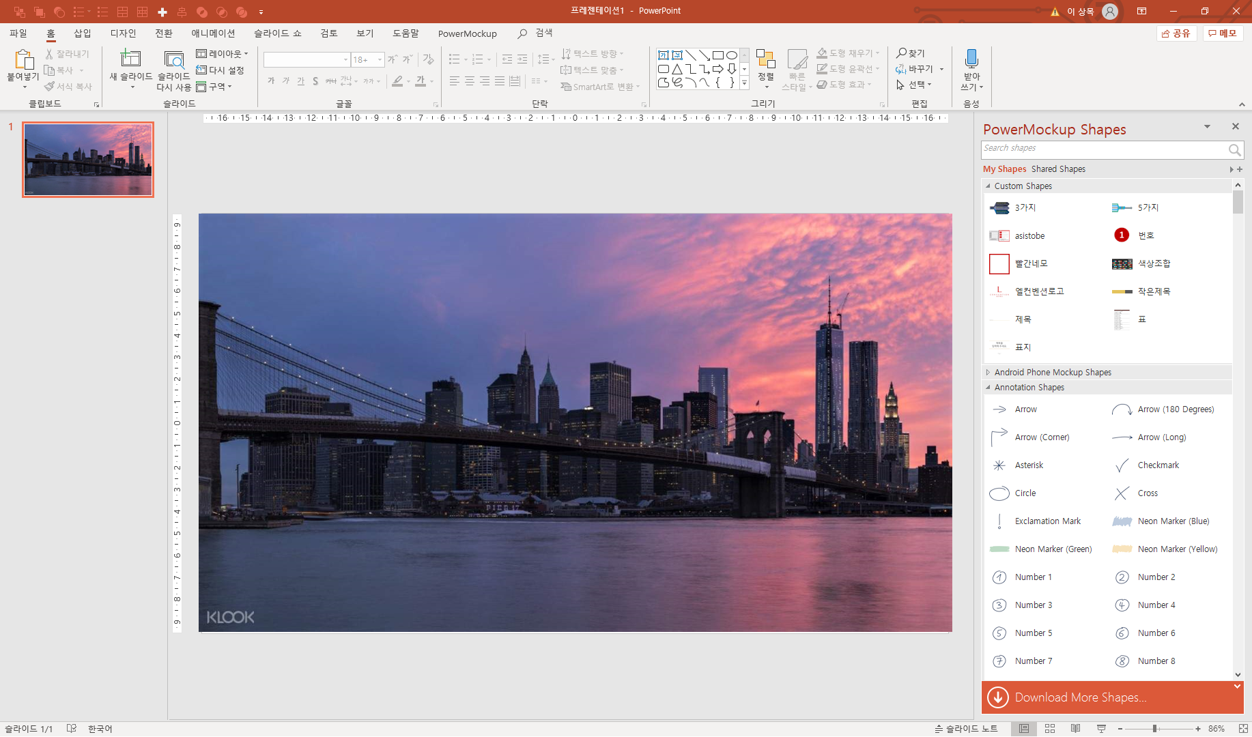
Task: Click the Reuse Slides (슬라이드 다시 사용) icon
Action: tap(173, 60)
